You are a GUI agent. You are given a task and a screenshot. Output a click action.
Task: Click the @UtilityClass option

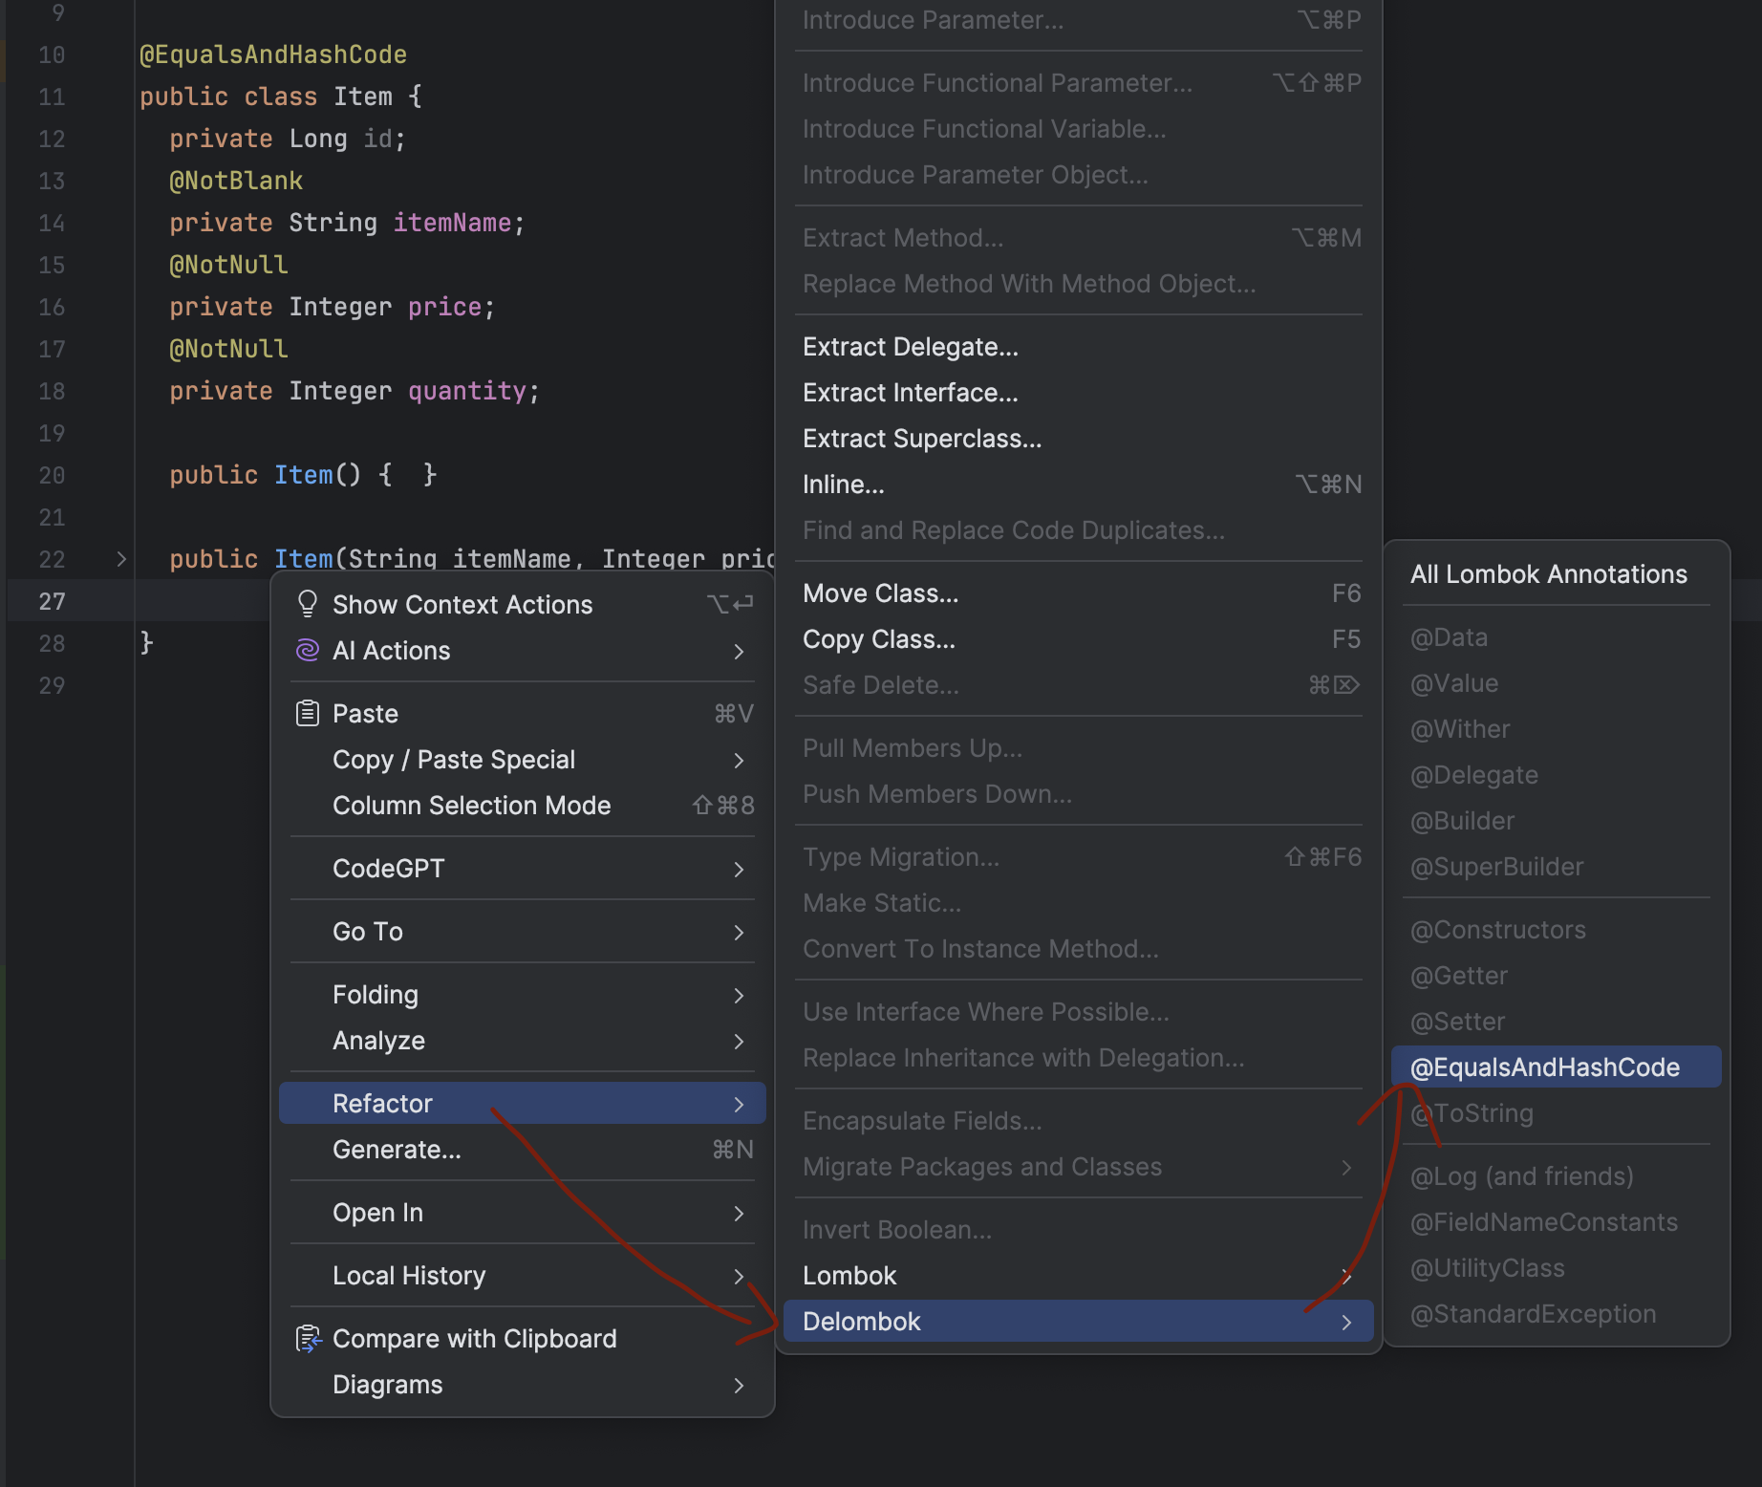coord(1556,1268)
